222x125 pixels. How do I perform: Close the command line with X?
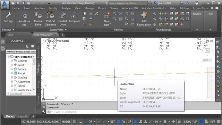[44, 107]
